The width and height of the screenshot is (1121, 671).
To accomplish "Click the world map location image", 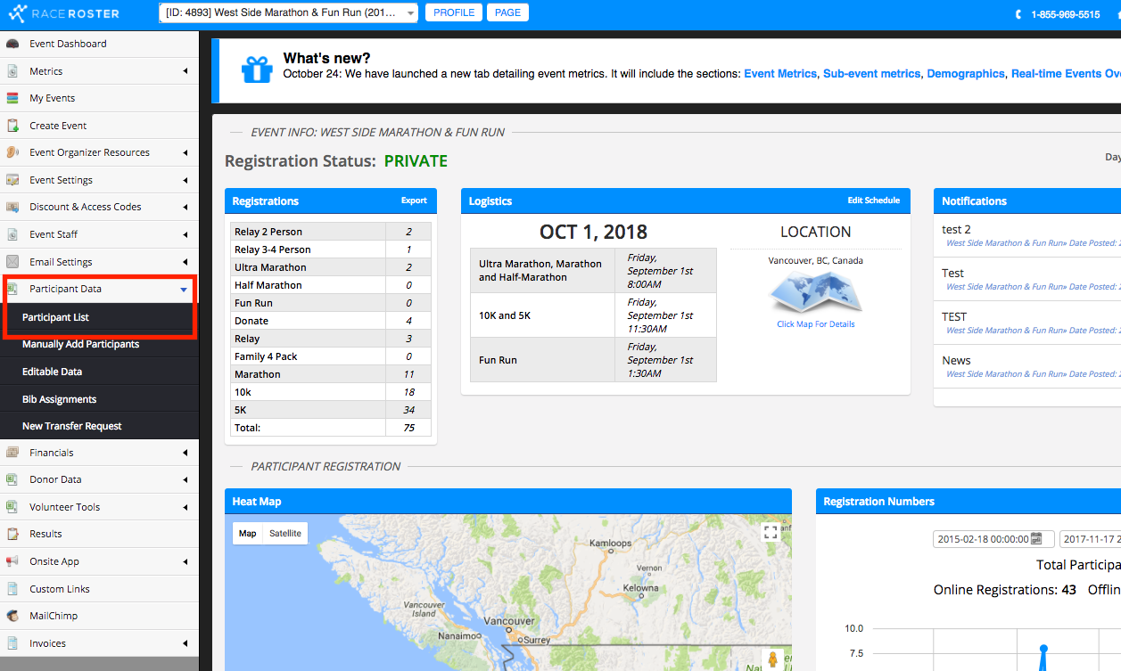I will [815, 293].
